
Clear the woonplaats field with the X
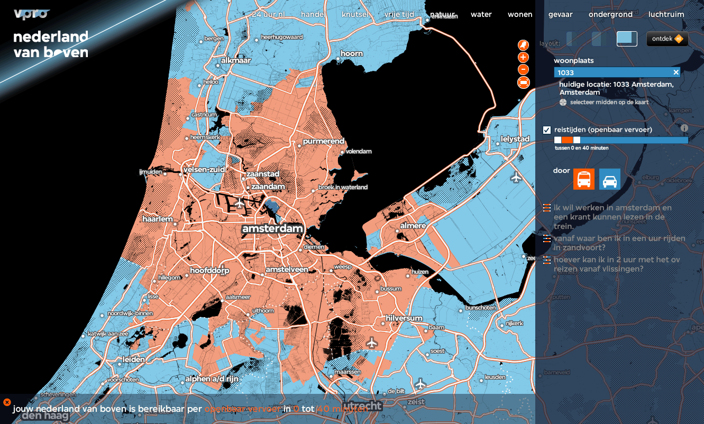[675, 72]
